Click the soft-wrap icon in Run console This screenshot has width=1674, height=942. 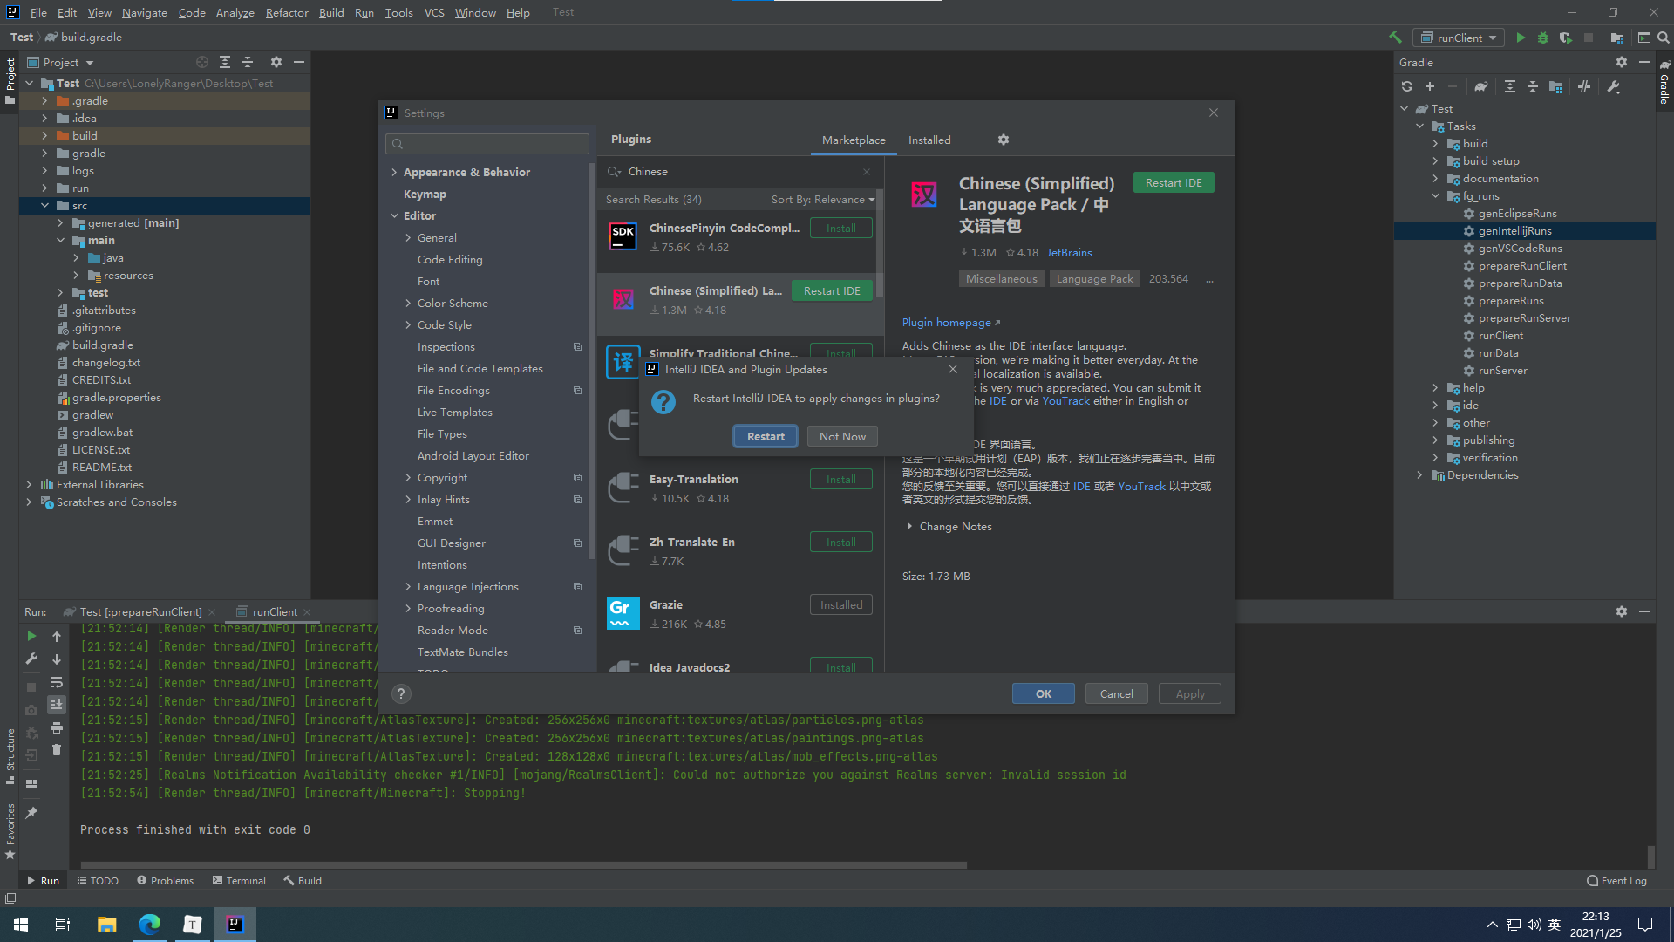click(57, 682)
